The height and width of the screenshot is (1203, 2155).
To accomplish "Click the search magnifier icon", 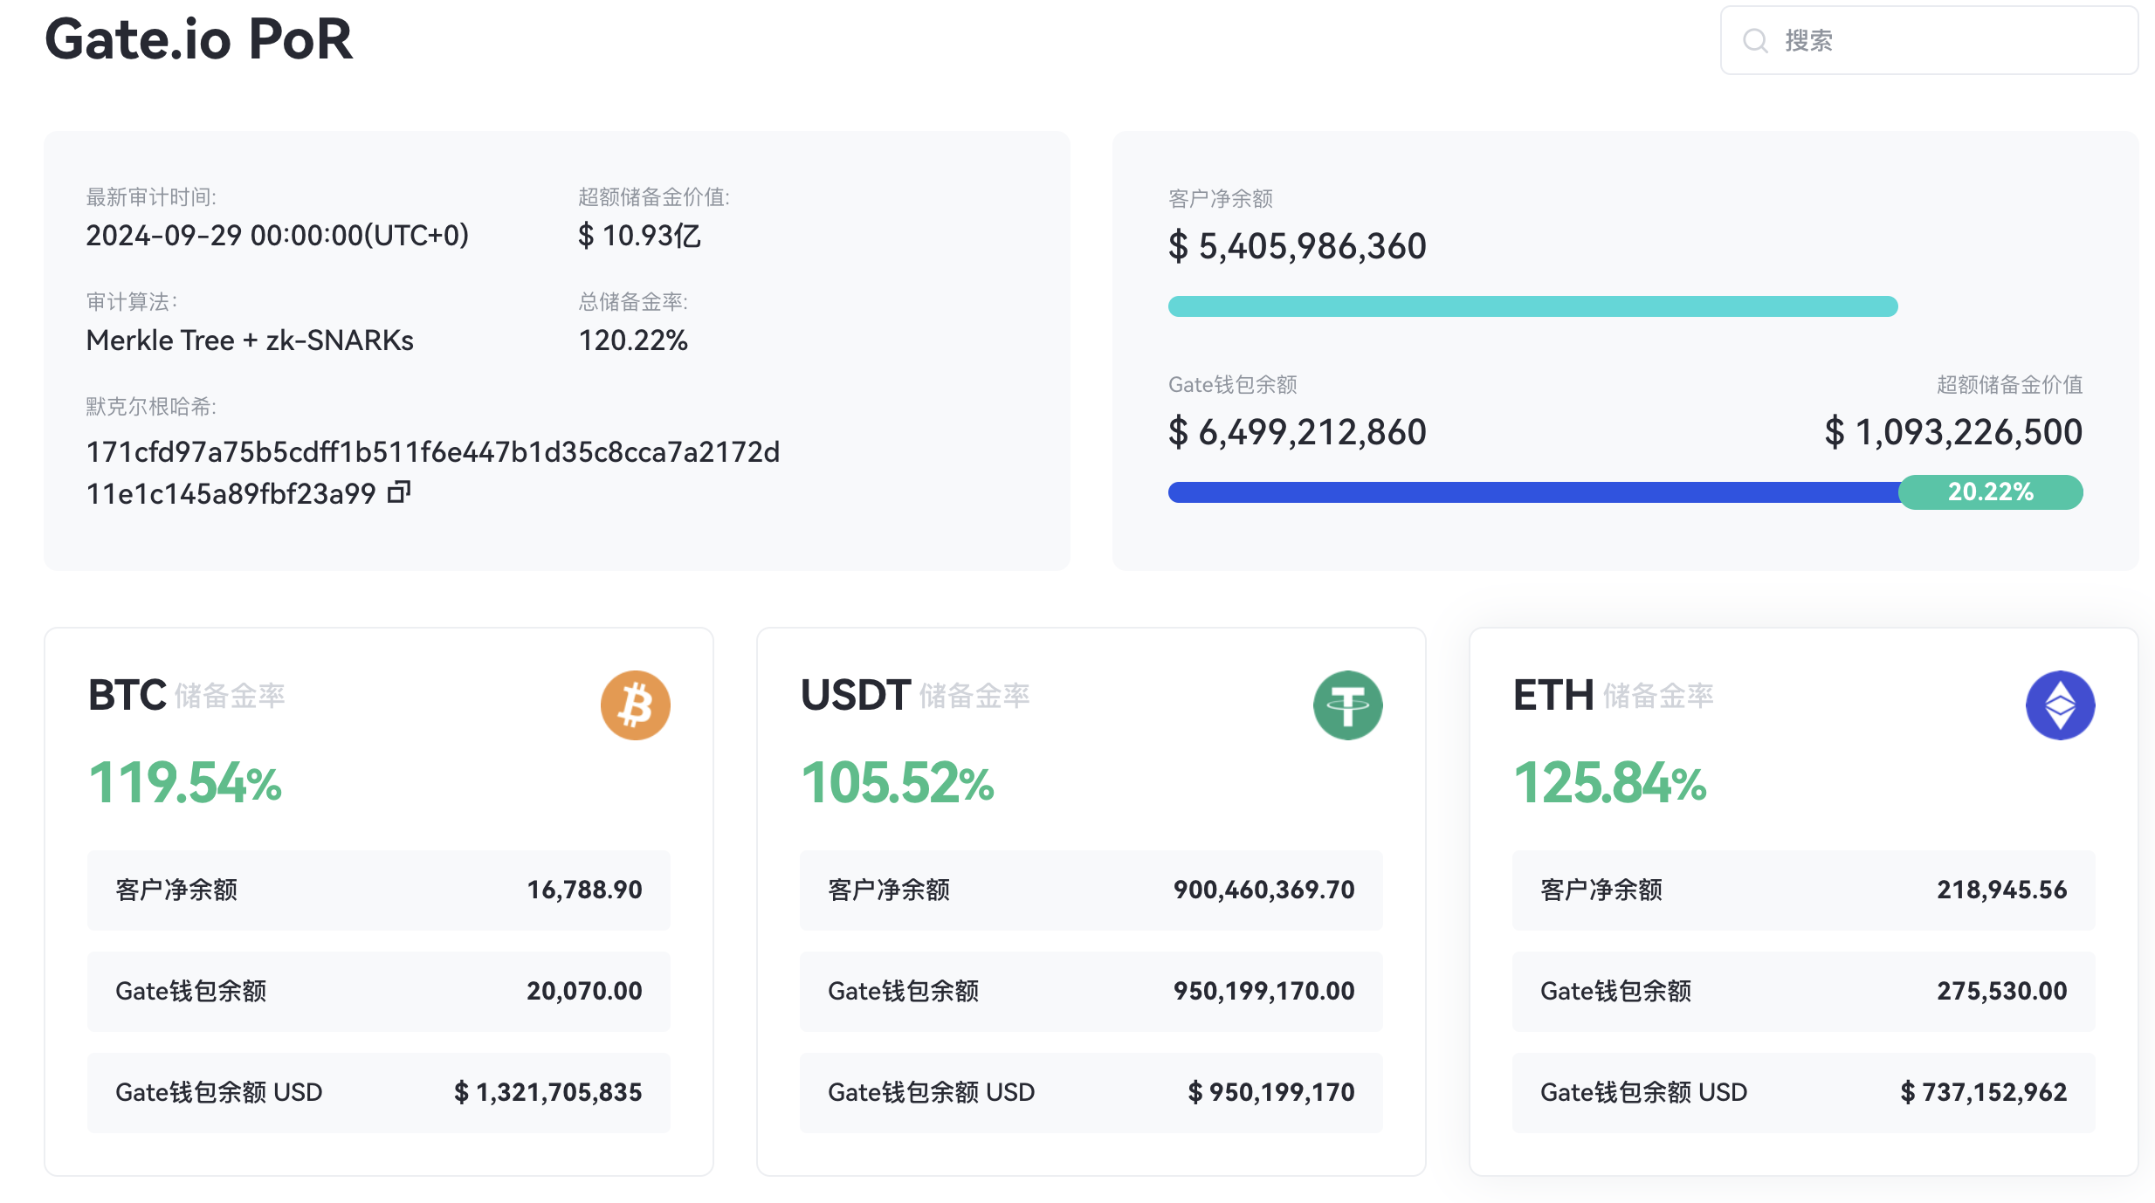I will tap(1755, 40).
